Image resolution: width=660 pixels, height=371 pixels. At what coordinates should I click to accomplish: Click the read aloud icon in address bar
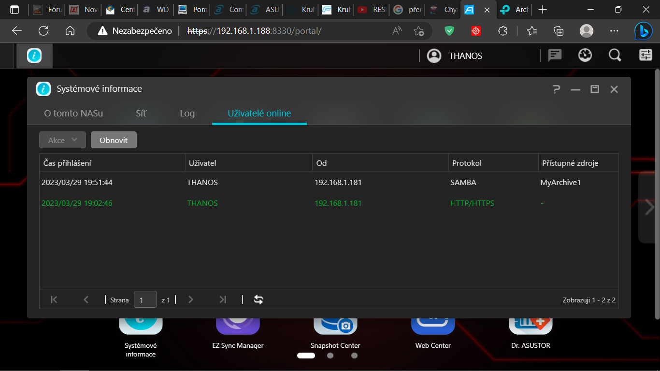click(397, 31)
